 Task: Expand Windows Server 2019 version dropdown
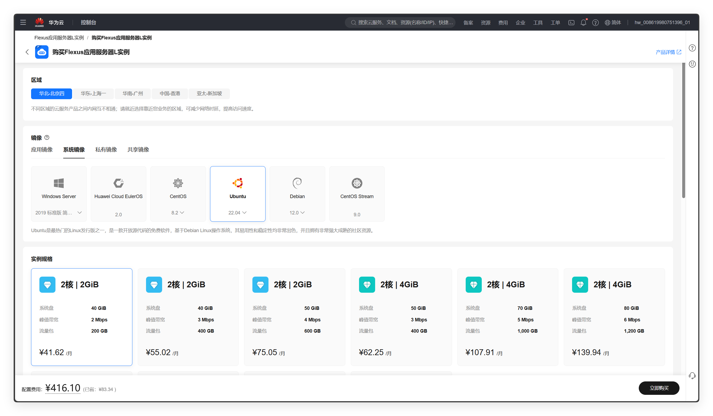pos(59,213)
